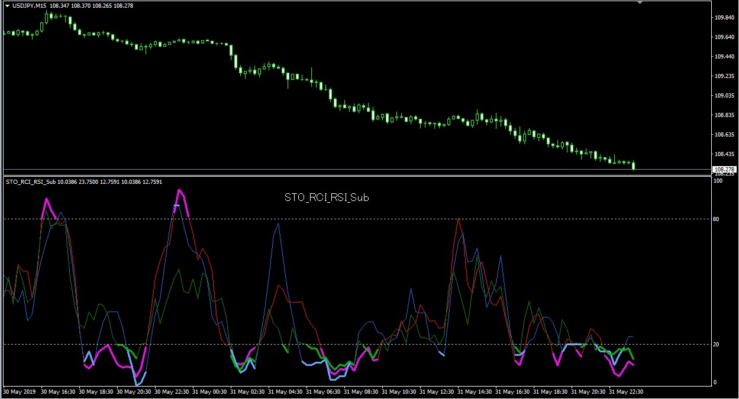Click the 108.635 price scale label

[724, 135]
